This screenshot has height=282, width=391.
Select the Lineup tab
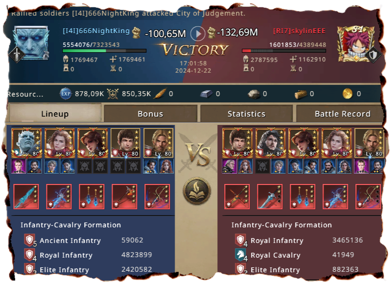(55, 113)
